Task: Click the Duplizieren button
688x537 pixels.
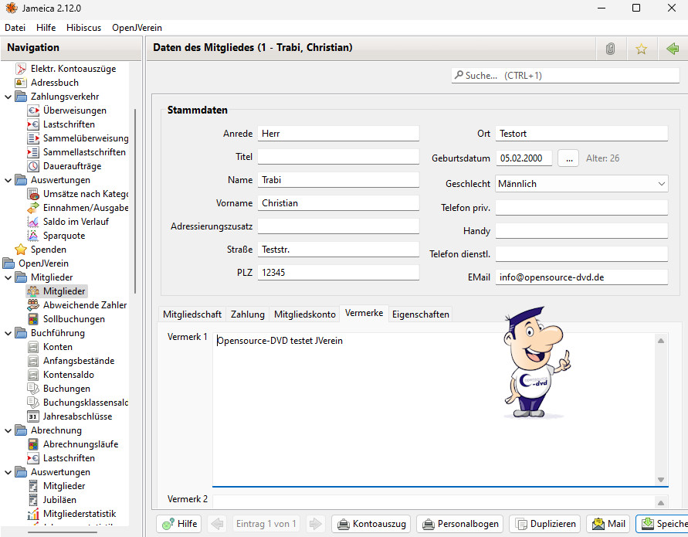Action: 544,524
